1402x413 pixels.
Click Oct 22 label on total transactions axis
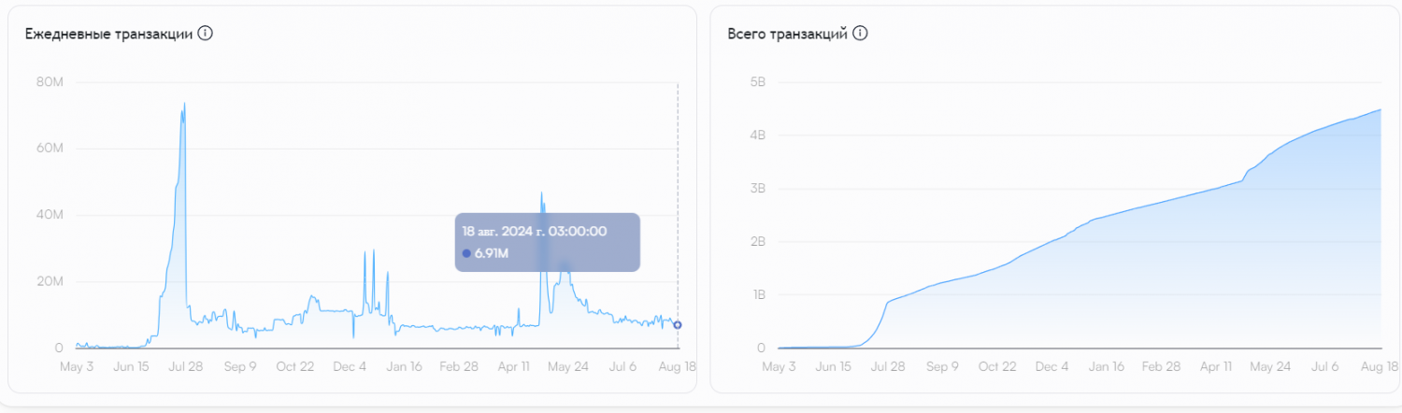click(x=996, y=367)
